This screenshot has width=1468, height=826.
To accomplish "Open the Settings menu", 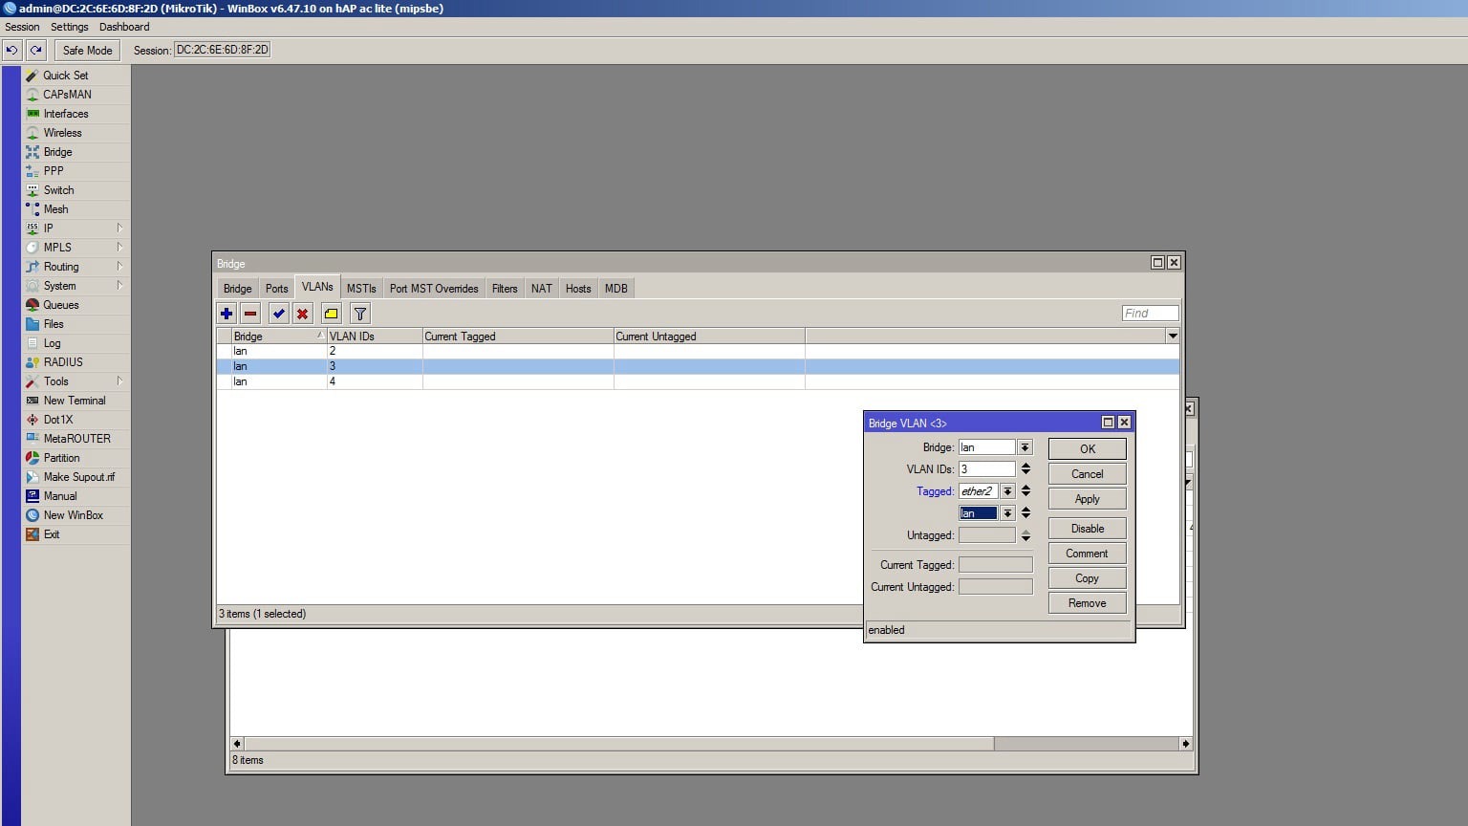I will (x=69, y=27).
